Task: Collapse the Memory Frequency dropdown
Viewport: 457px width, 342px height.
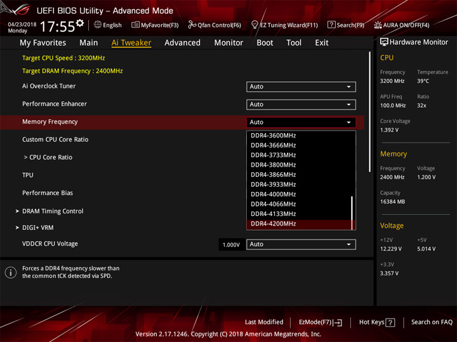Action: coord(301,122)
